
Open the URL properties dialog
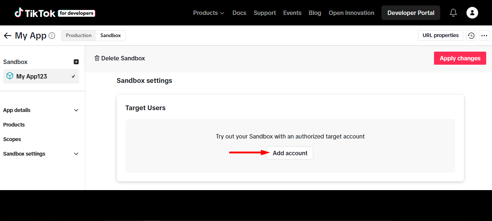pyautogui.click(x=440, y=35)
